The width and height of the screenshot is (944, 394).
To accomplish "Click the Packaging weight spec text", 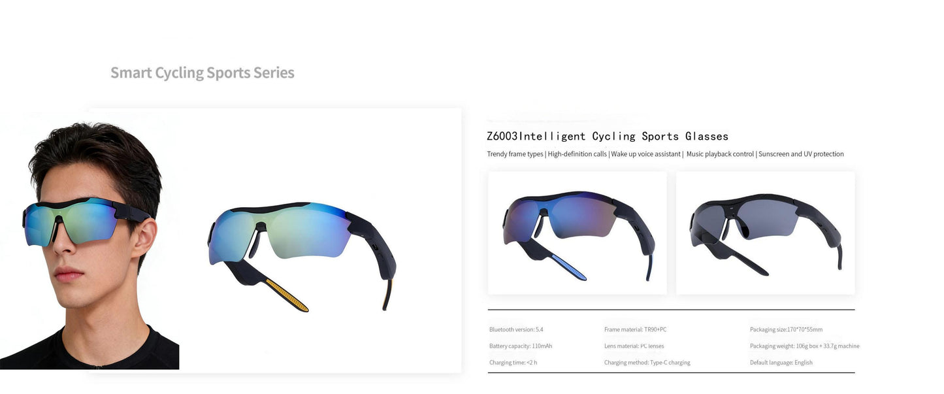I will [x=805, y=346].
